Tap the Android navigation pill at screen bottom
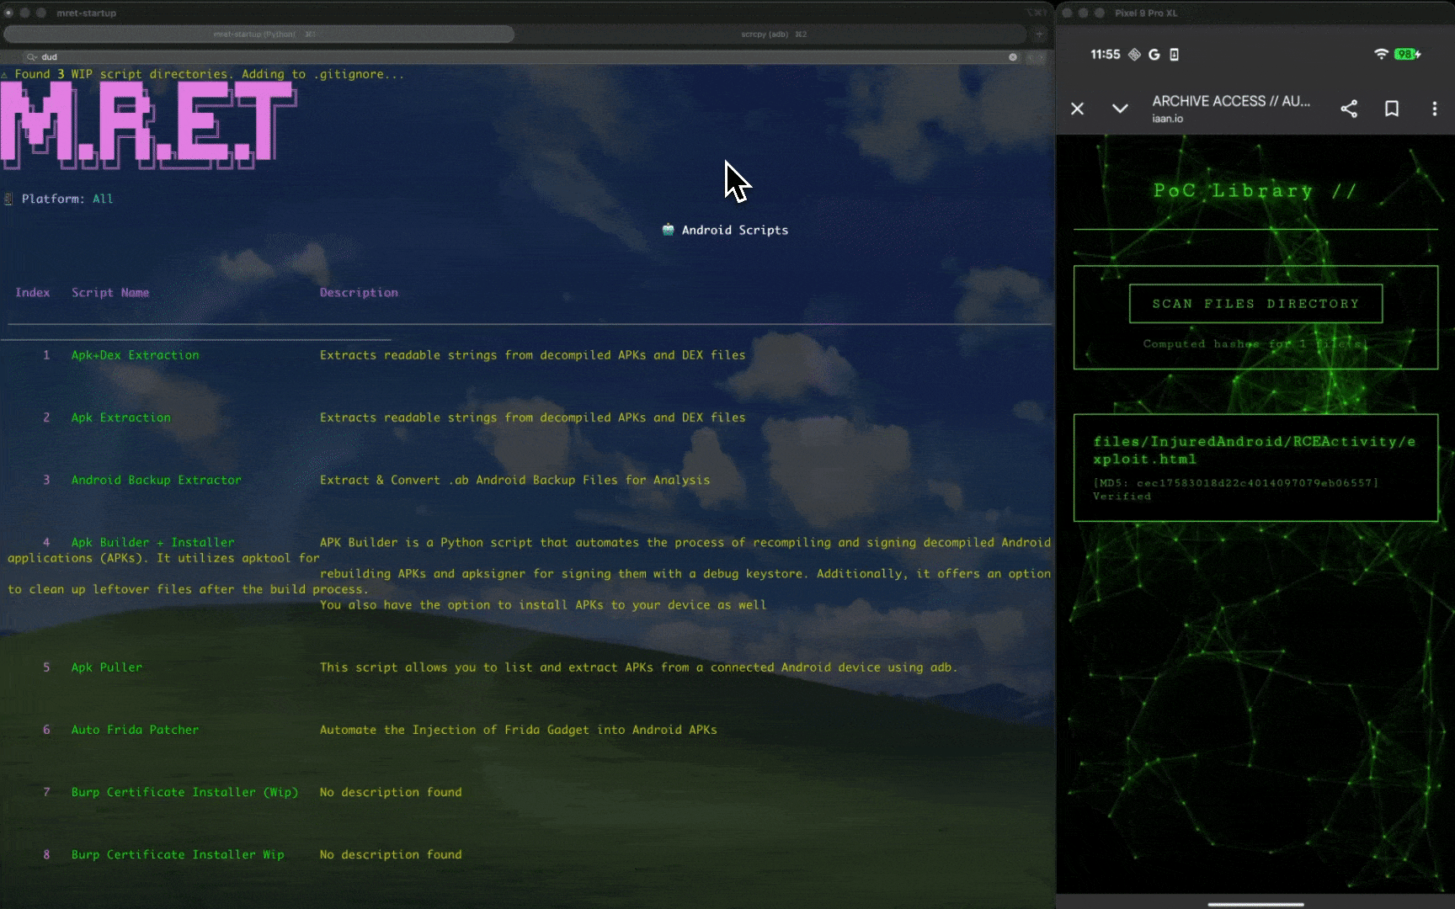This screenshot has height=909, width=1455. [x=1255, y=904]
